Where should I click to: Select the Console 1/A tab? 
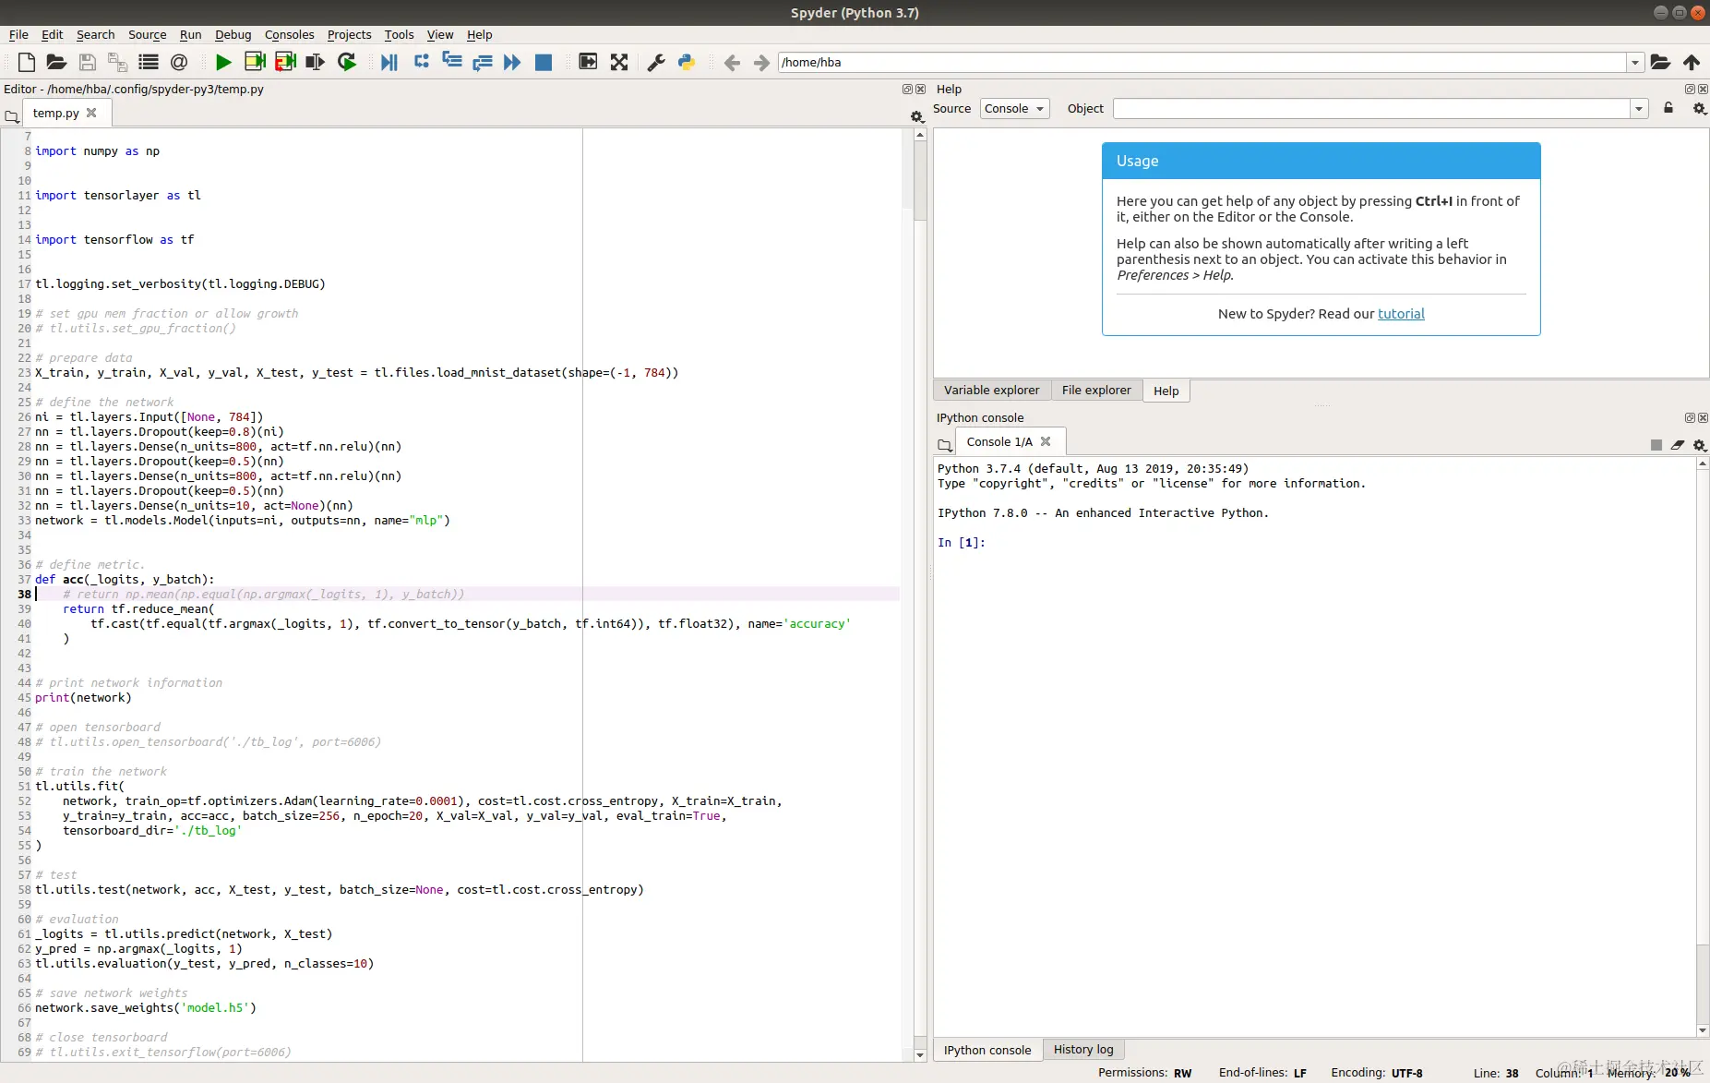point(999,442)
